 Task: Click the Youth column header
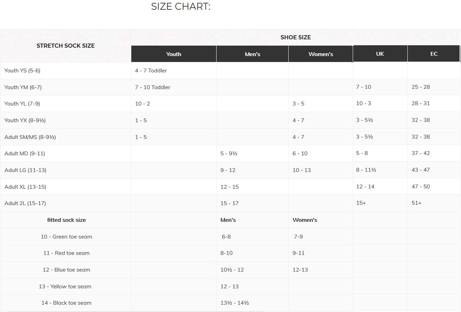tap(174, 54)
